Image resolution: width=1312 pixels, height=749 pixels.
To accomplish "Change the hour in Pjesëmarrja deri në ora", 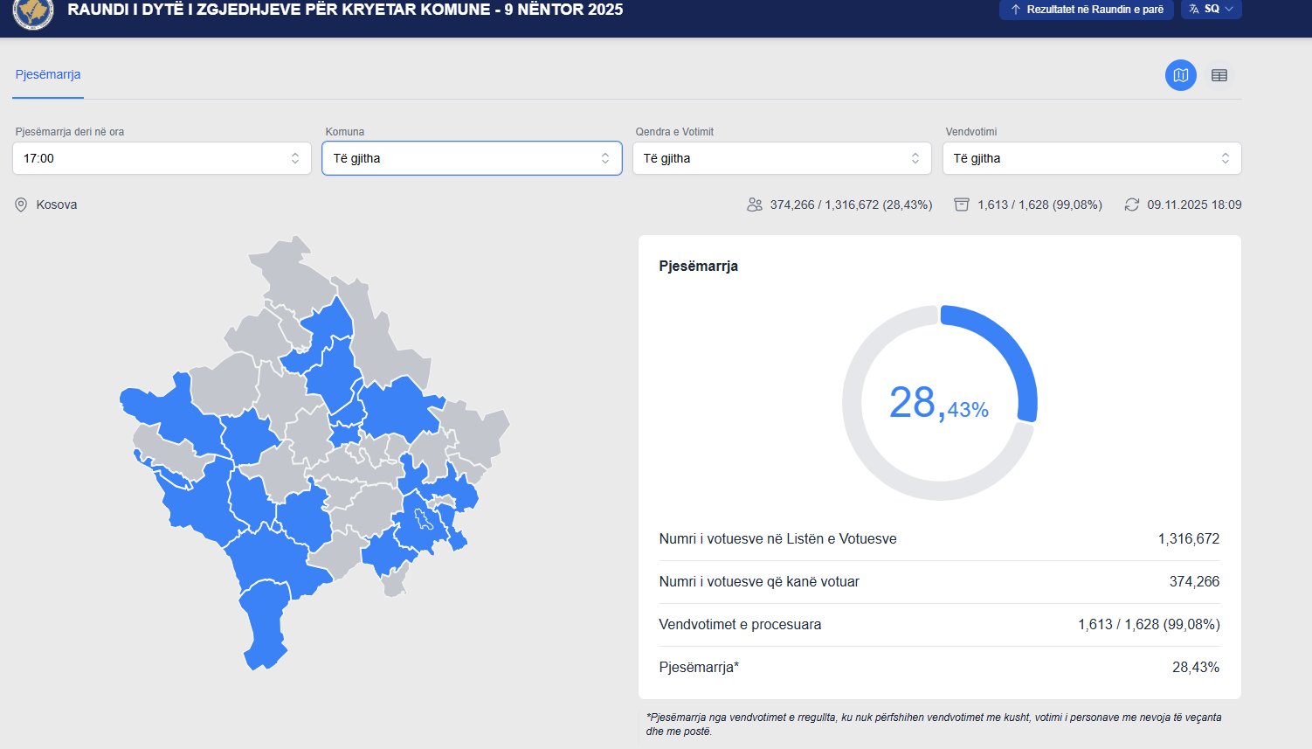I will tap(162, 158).
